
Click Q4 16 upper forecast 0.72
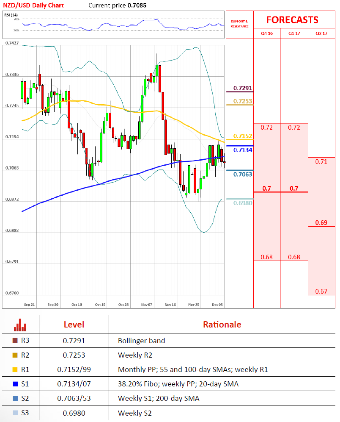[x=267, y=127]
